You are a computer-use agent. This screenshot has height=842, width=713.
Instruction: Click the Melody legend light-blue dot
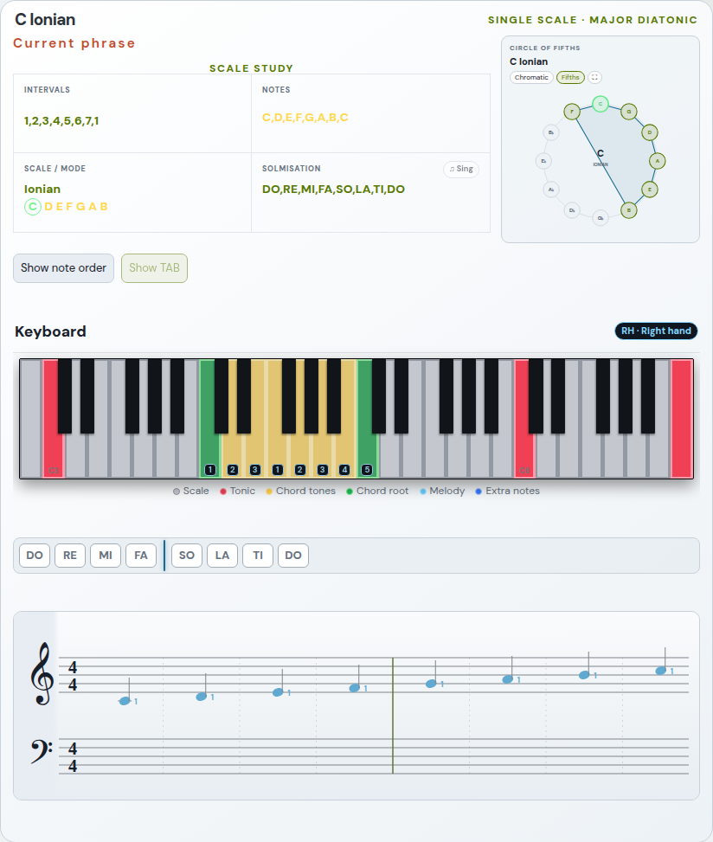coord(423,492)
